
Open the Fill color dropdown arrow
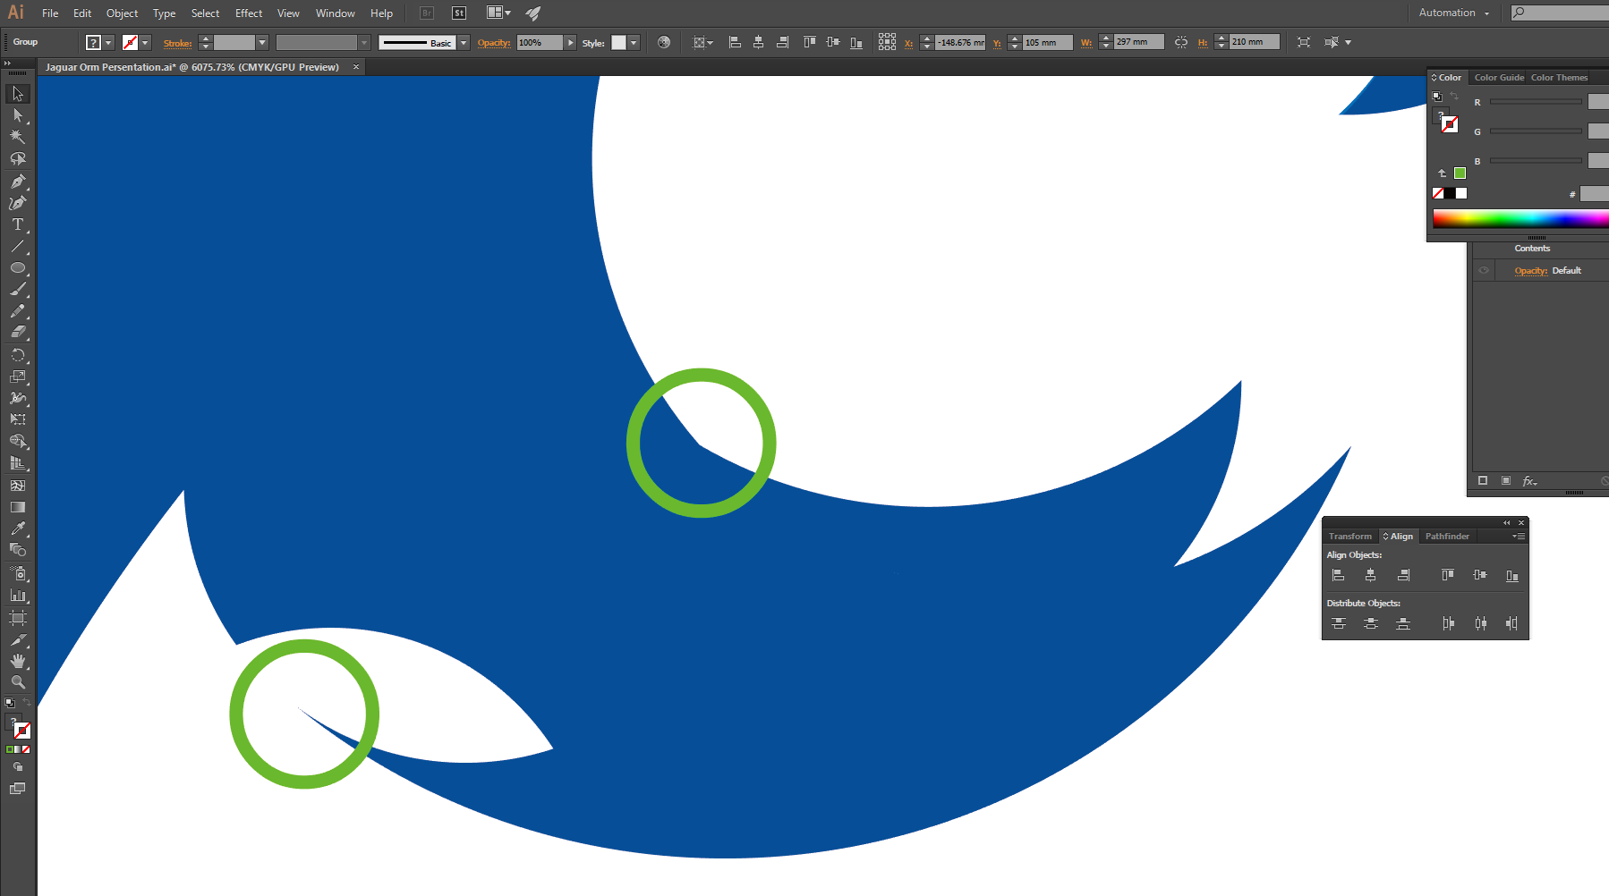point(108,42)
